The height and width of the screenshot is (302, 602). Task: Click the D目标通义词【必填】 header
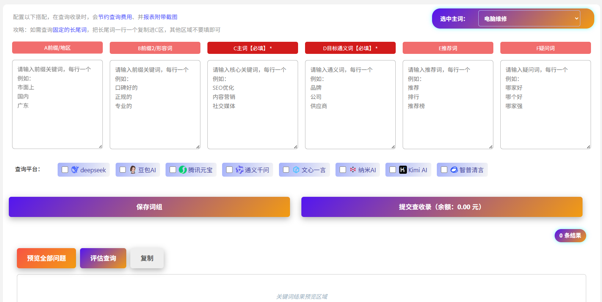(350, 48)
